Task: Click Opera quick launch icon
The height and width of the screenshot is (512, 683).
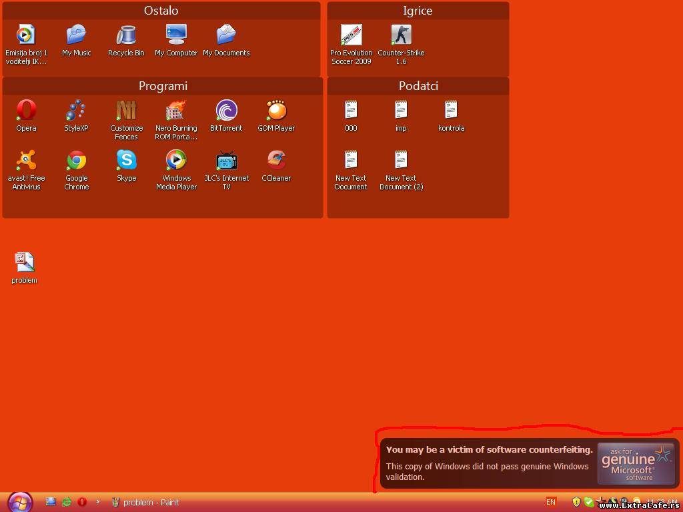Action: coord(82,502)
